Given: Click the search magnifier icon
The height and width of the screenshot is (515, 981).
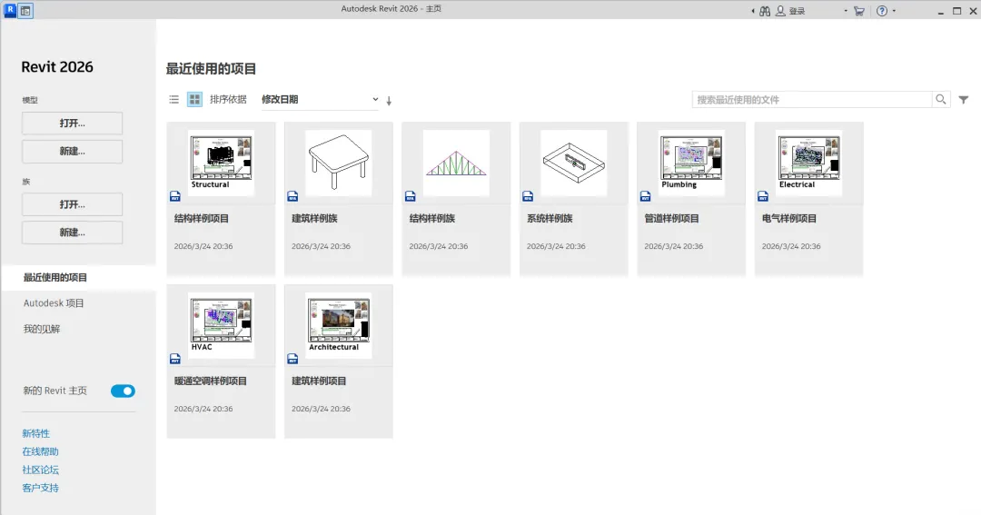Looking at the screenshot, I should 940,100.
